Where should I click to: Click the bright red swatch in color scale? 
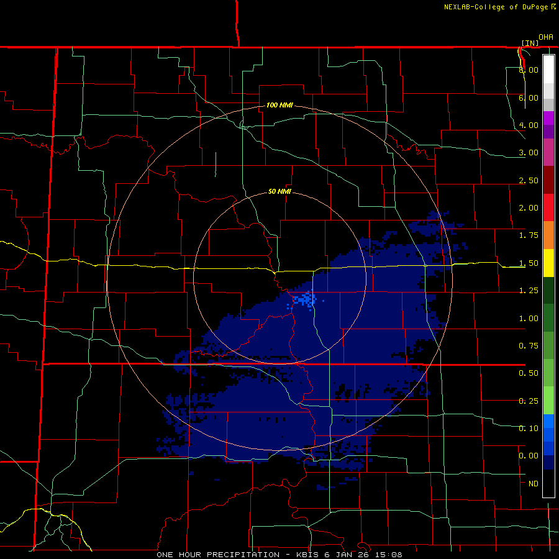548,208
